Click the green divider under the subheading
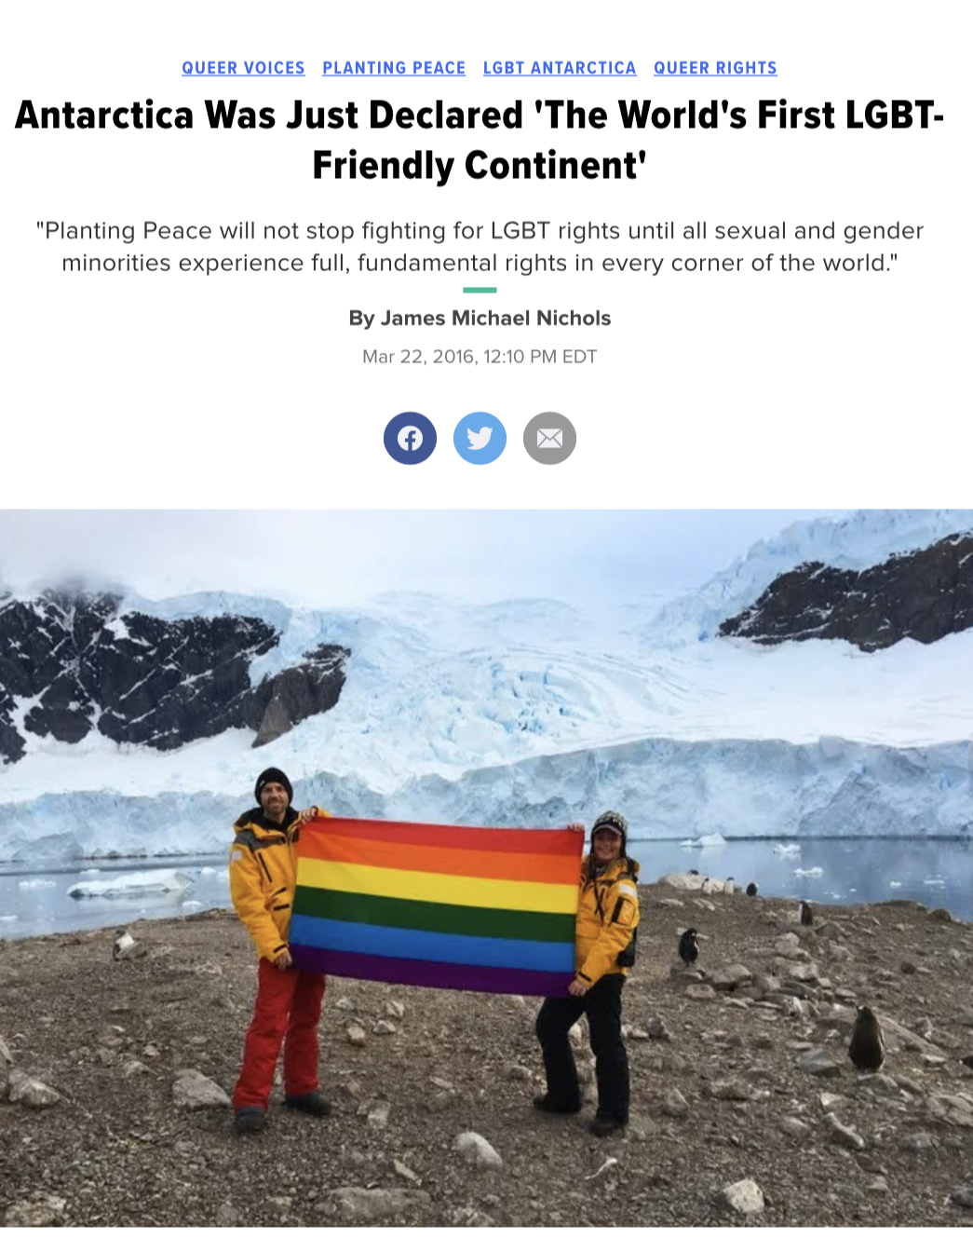The image size is (973, 1238). tap(480, 291)
